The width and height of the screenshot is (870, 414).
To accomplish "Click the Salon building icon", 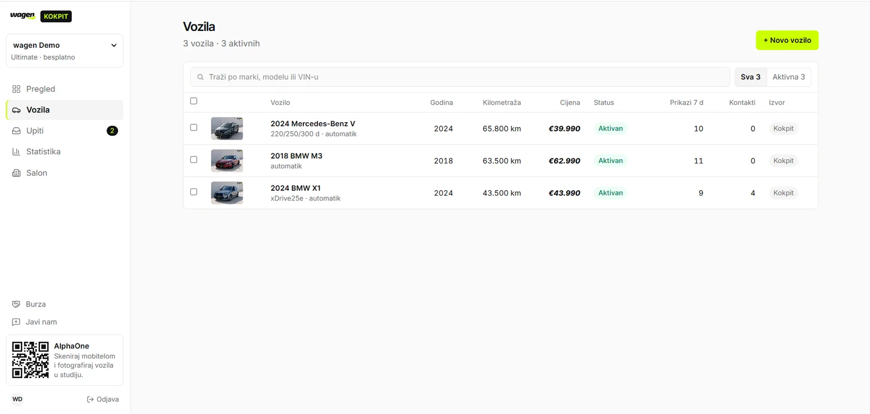I will coord(16,173).
